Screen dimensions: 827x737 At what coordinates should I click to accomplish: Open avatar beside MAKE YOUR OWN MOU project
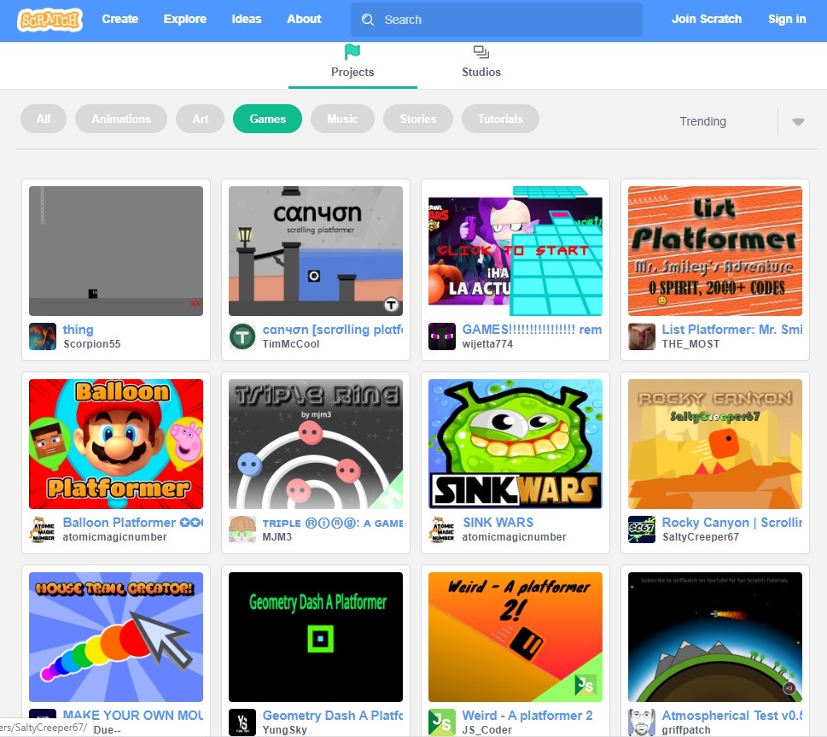[43, 713]
